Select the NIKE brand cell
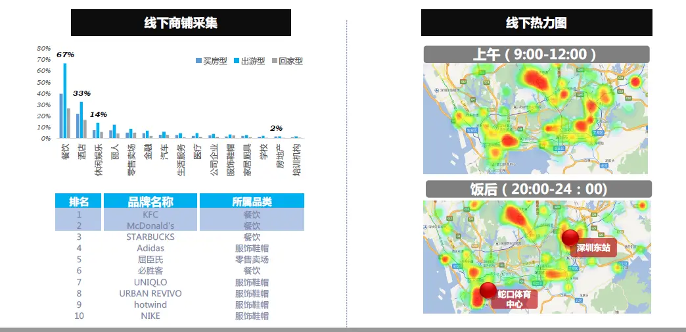 (150, 316)
